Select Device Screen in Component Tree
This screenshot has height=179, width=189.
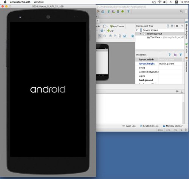click(150, 30)
